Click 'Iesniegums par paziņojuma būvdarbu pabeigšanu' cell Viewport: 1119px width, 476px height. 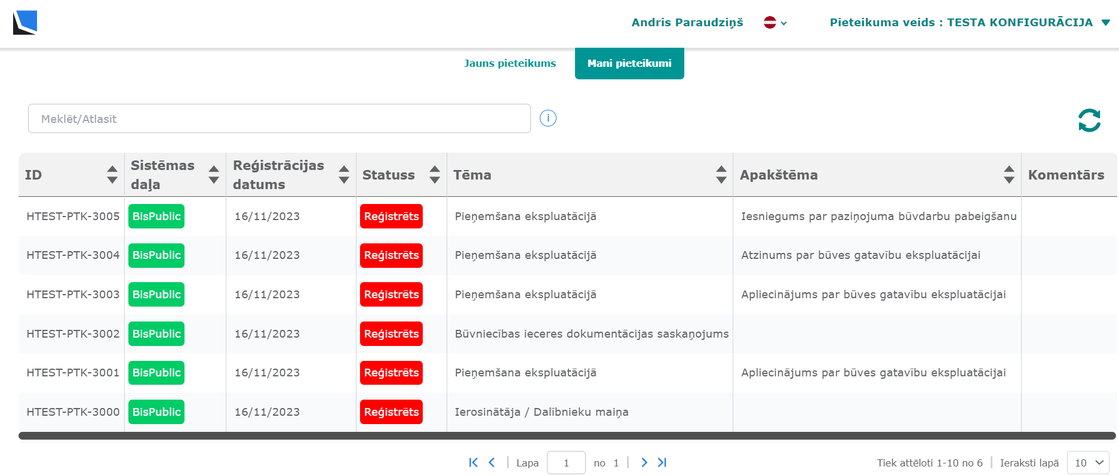coord(879,217)
